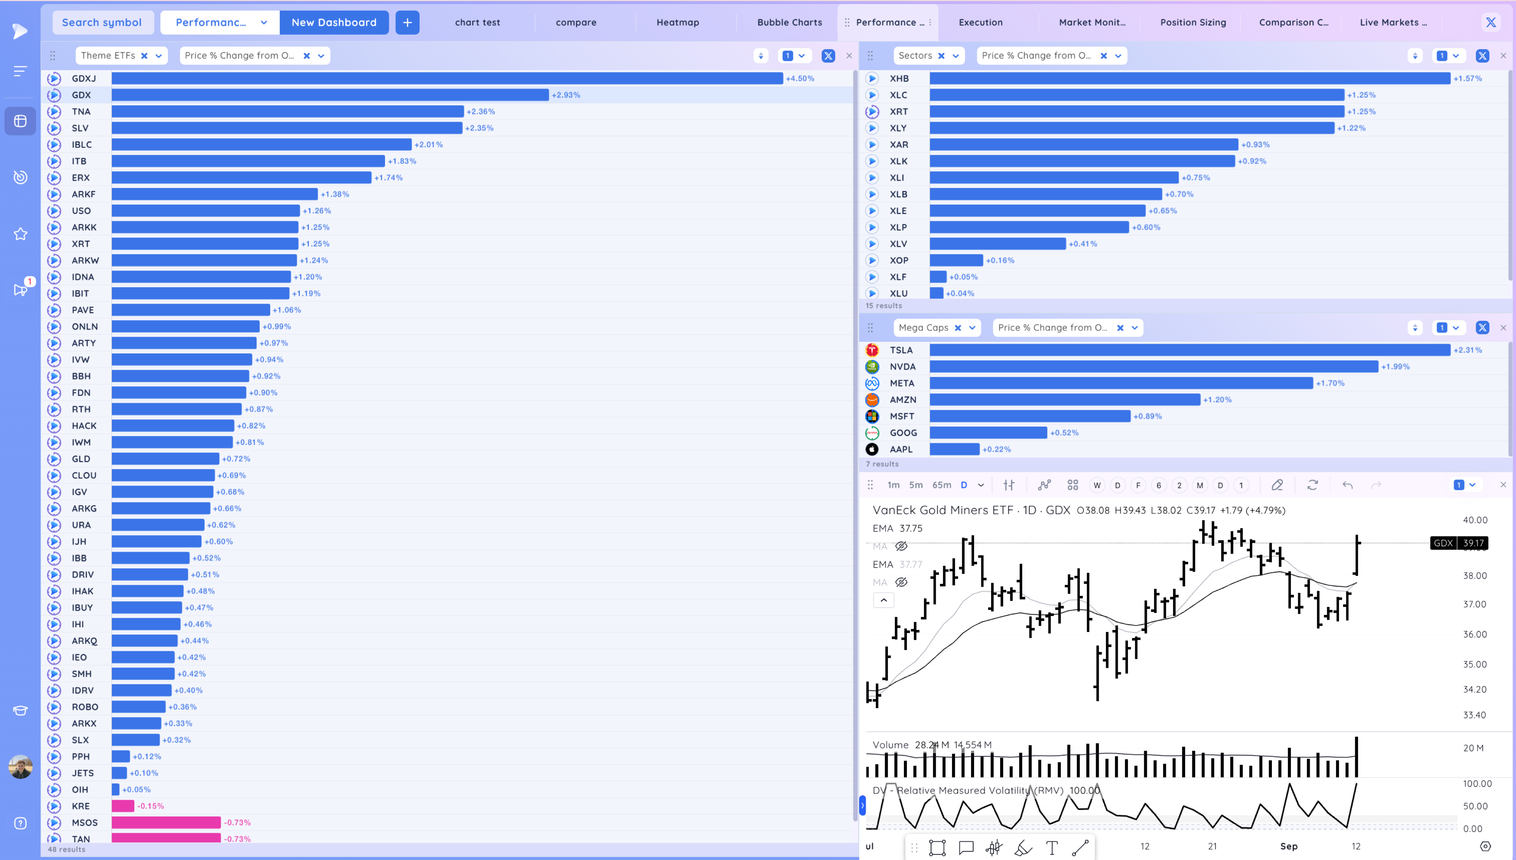Collapse the chart indicator legend
The height and width of the screenshot is (860, 1516).
click(x=883, y=600)
